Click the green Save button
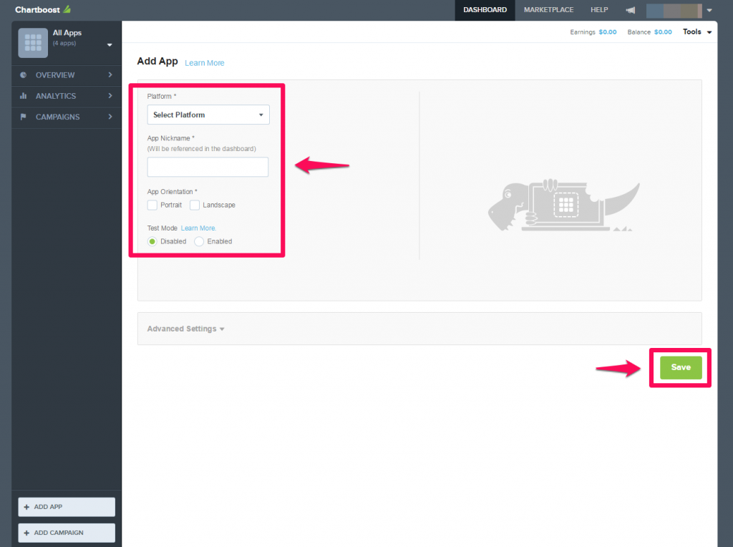This screenshot has height=547, width=733. pyautogui.click(x=679, y=367)
